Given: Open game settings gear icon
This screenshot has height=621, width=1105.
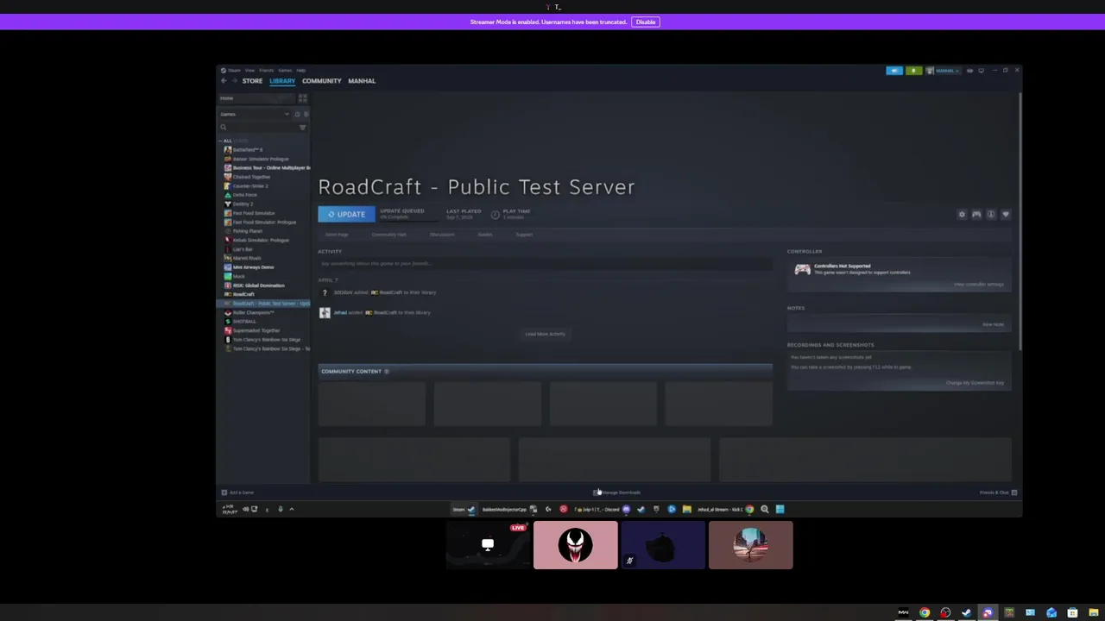Looking at the screenshot, I should (x=962, y=215).
